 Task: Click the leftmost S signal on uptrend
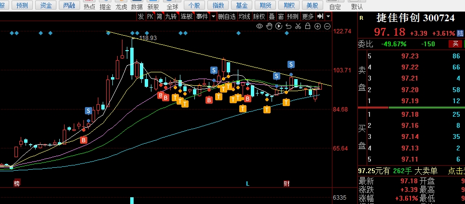point(88,111)
